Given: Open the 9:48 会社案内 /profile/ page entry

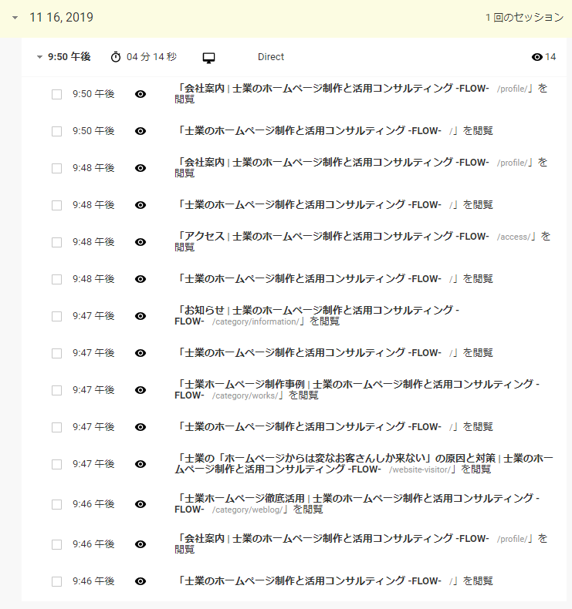Looking at the screenshot, I should [360, 168].
